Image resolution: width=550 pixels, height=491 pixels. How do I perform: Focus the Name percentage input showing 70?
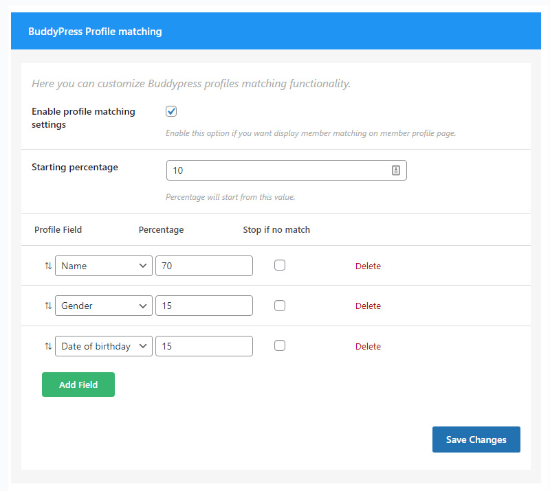[204, 266]
